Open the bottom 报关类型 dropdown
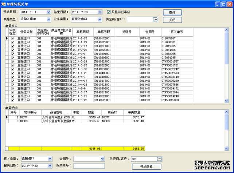 click(49, 159)
